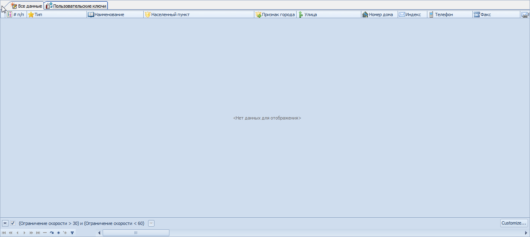Click the filter funnel icon in navigator
Screen dimensions: 530x237
tap(72, 233)
